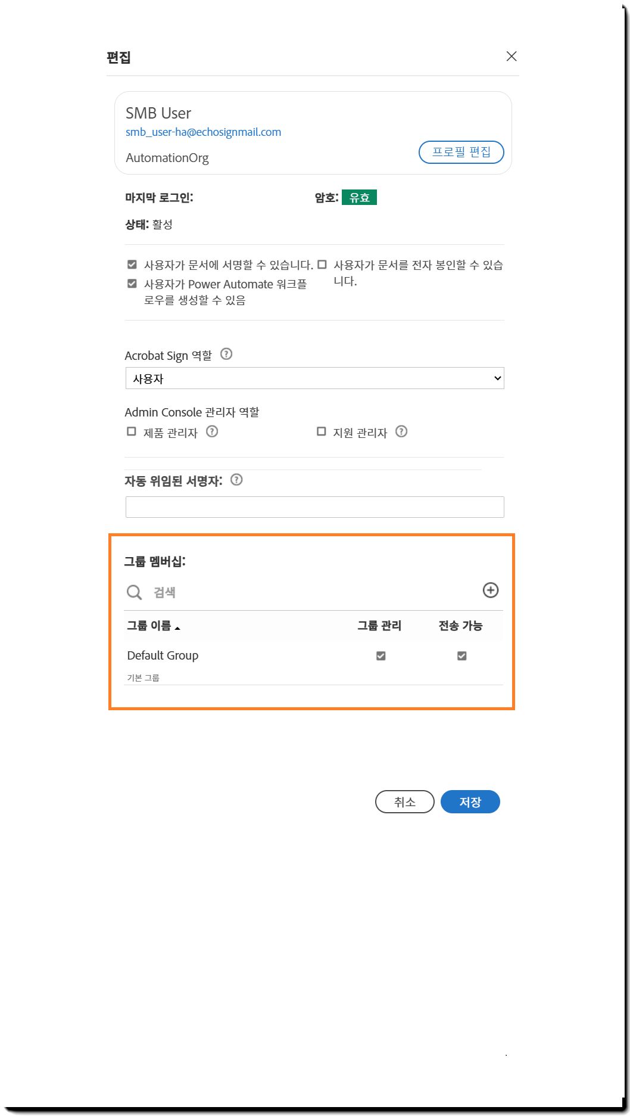Check the 제품 관리자 checkbox
Viewport: 630px width, 1116px height.
[x=132, y=431]
